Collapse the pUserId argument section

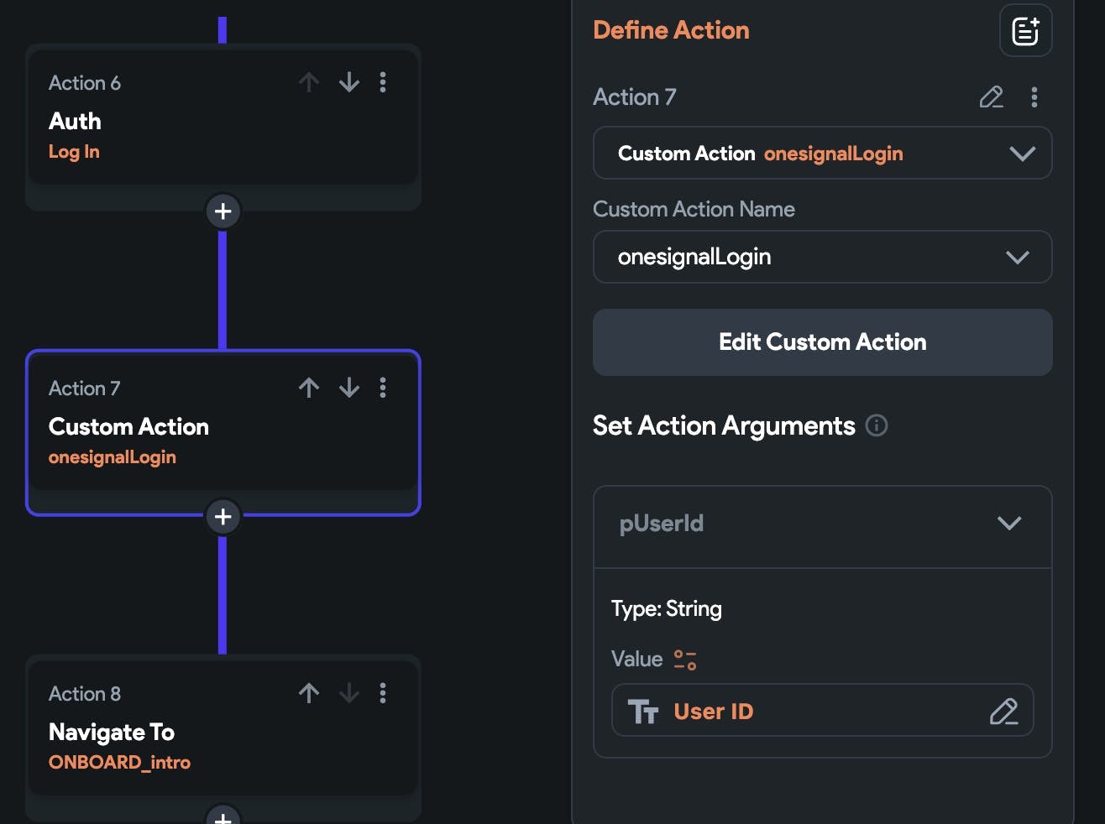1008,524
